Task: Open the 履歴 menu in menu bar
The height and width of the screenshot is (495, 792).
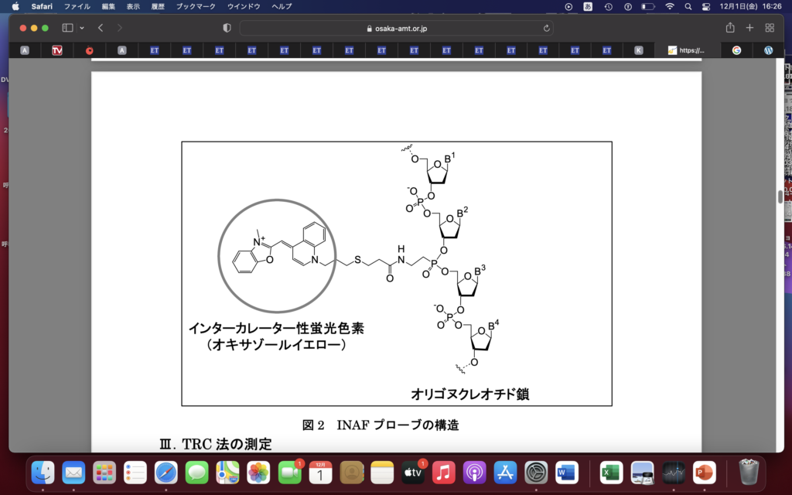Action: tap(157, 6)
